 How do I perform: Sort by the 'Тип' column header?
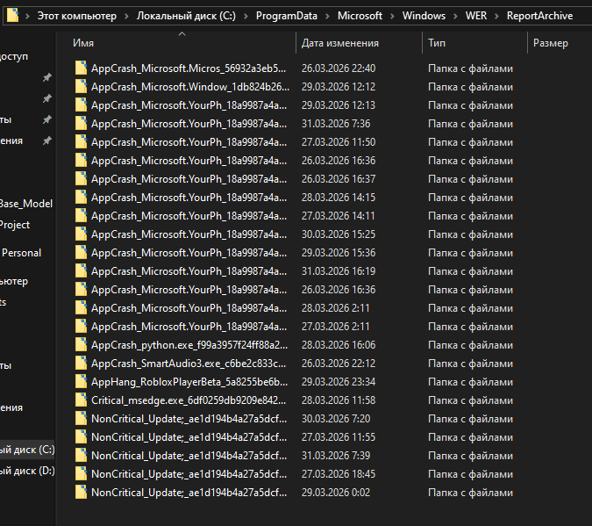pos(474,43)
